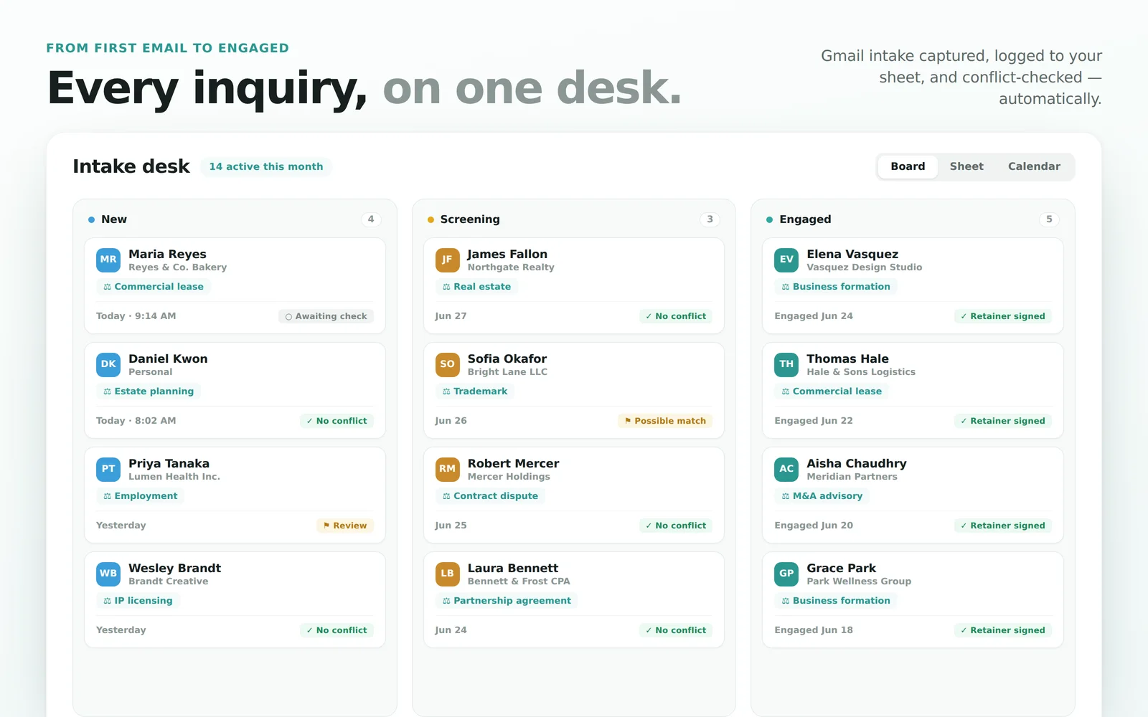Click Sofia Okafor's SO avatar icon
The width and height of the screenshot is (1148, 717).
[447, 364]
